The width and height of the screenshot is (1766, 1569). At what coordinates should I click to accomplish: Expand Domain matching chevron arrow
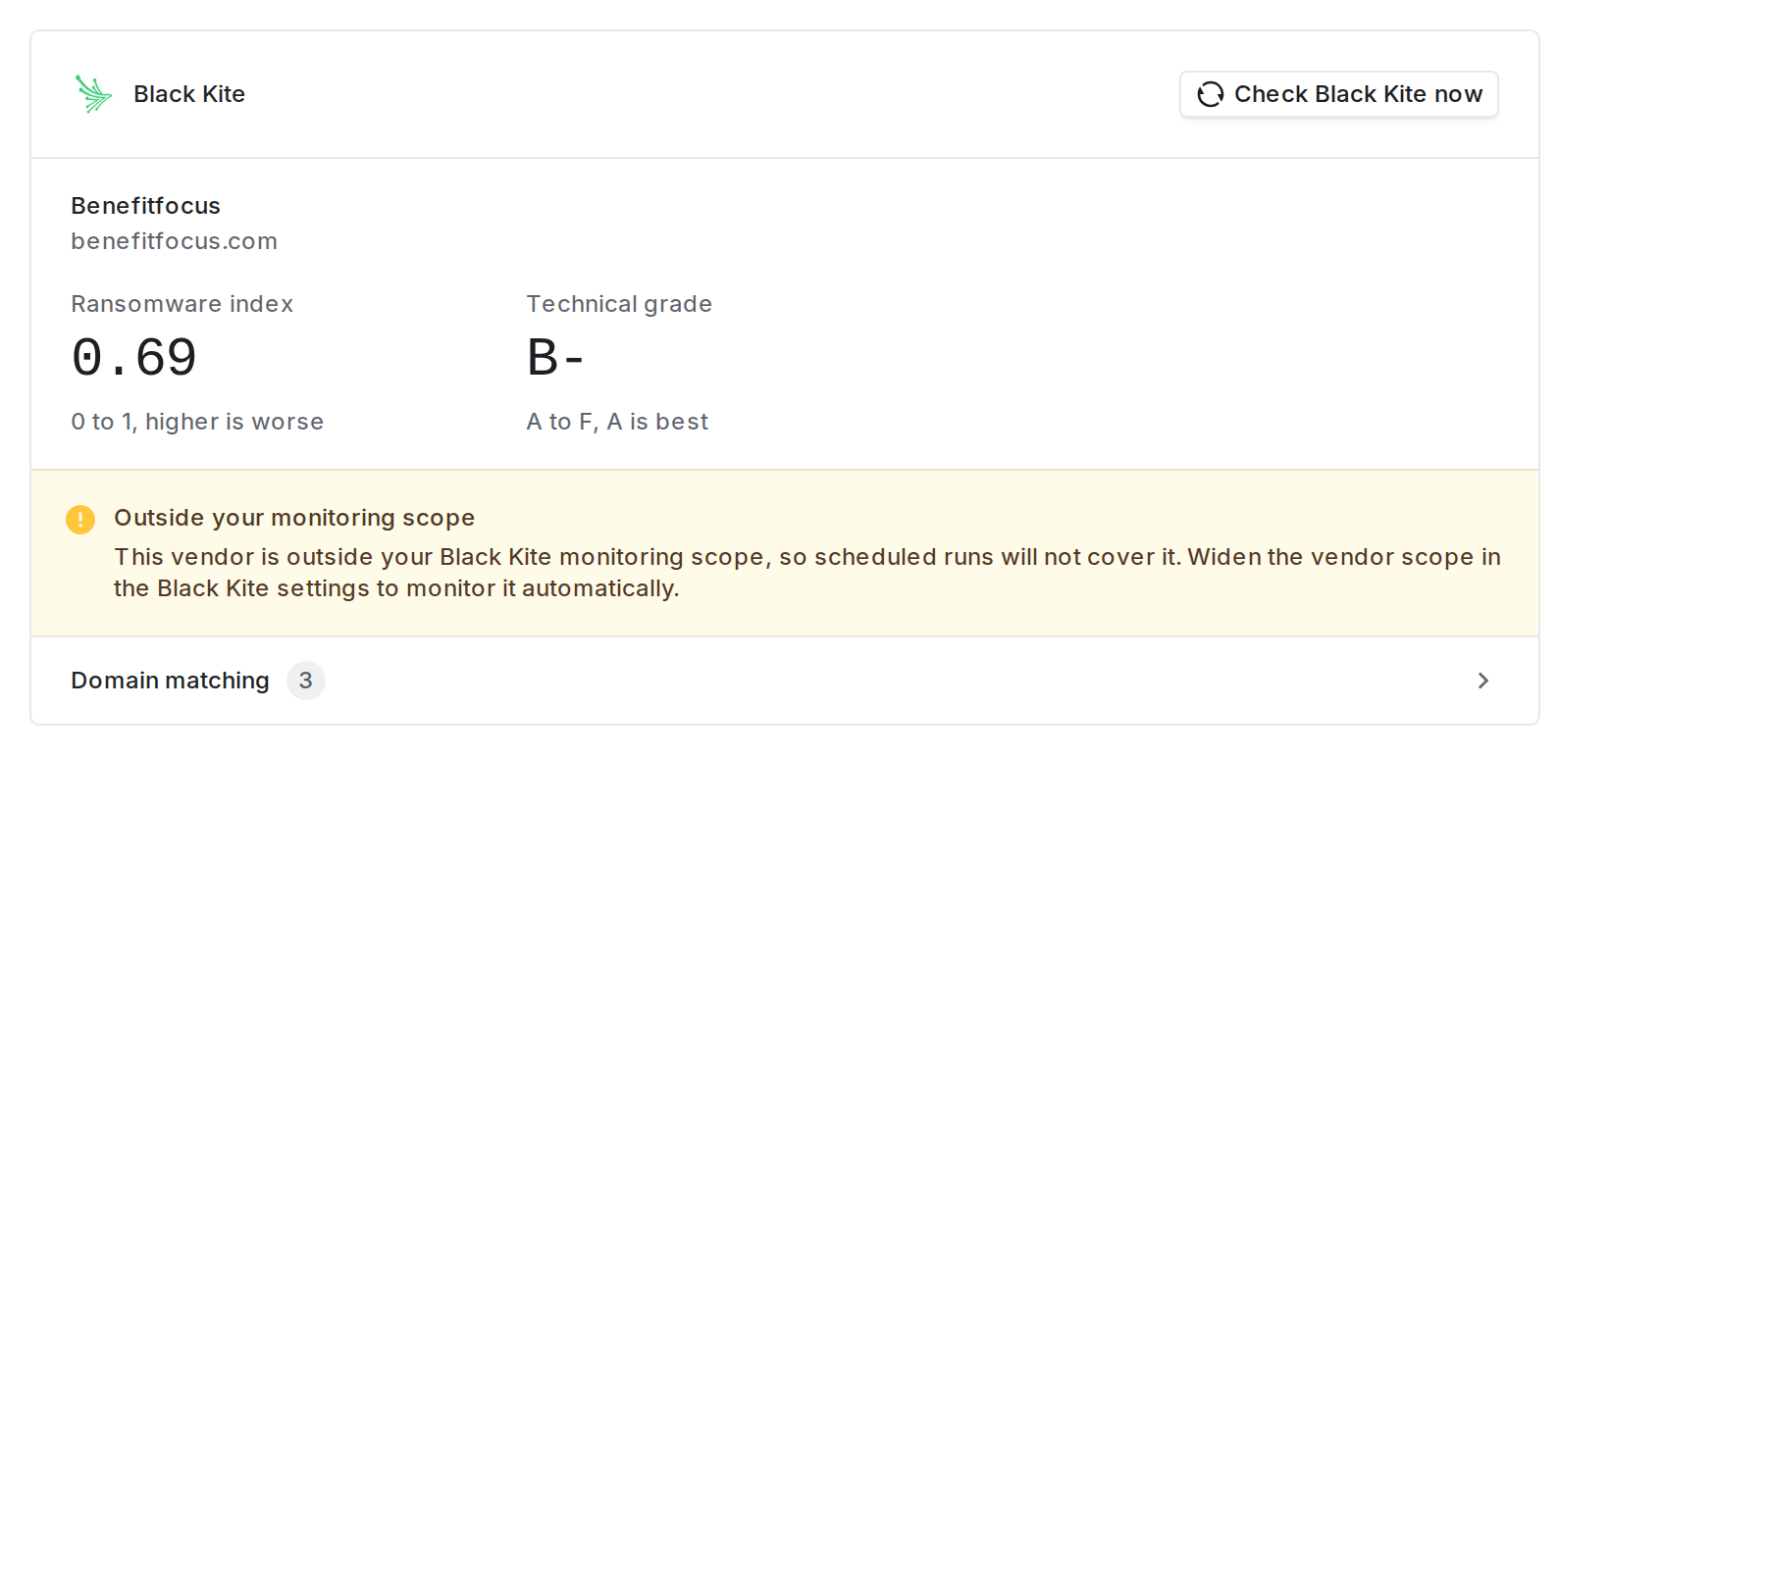[x=1482, y=681]
